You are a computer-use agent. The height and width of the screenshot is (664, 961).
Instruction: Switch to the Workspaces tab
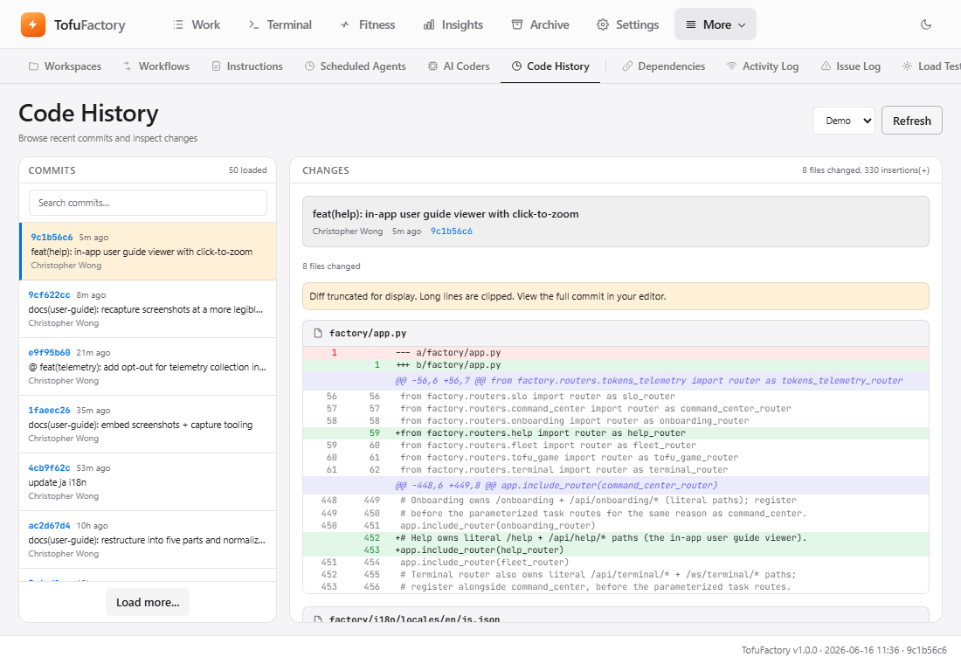(x=65, y=66)
